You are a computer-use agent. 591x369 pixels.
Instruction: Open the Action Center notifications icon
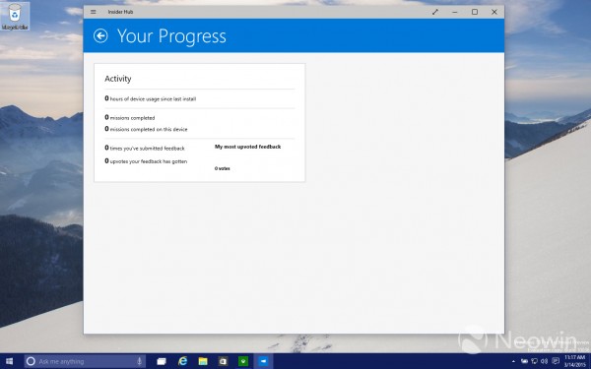(x=556, y=361)
